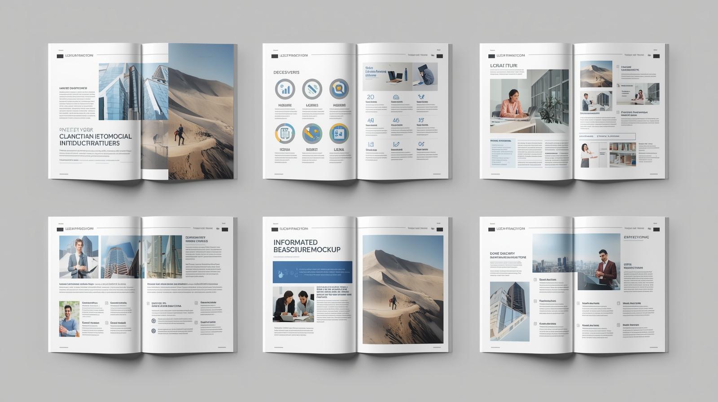718x402 pixels.
Task: Click the dome outline icon beside number 20
Action: click(396, 97)
